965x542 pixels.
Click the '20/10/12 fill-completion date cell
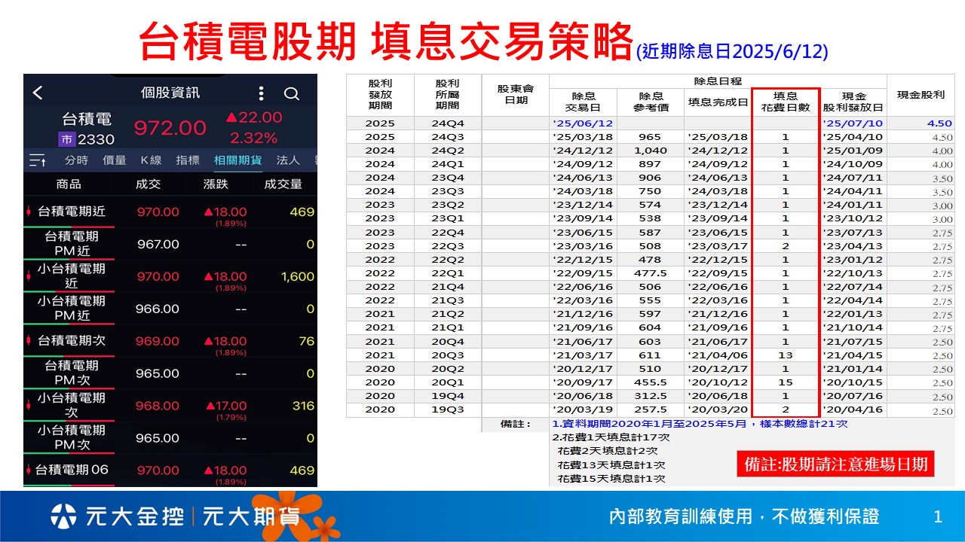718,382
